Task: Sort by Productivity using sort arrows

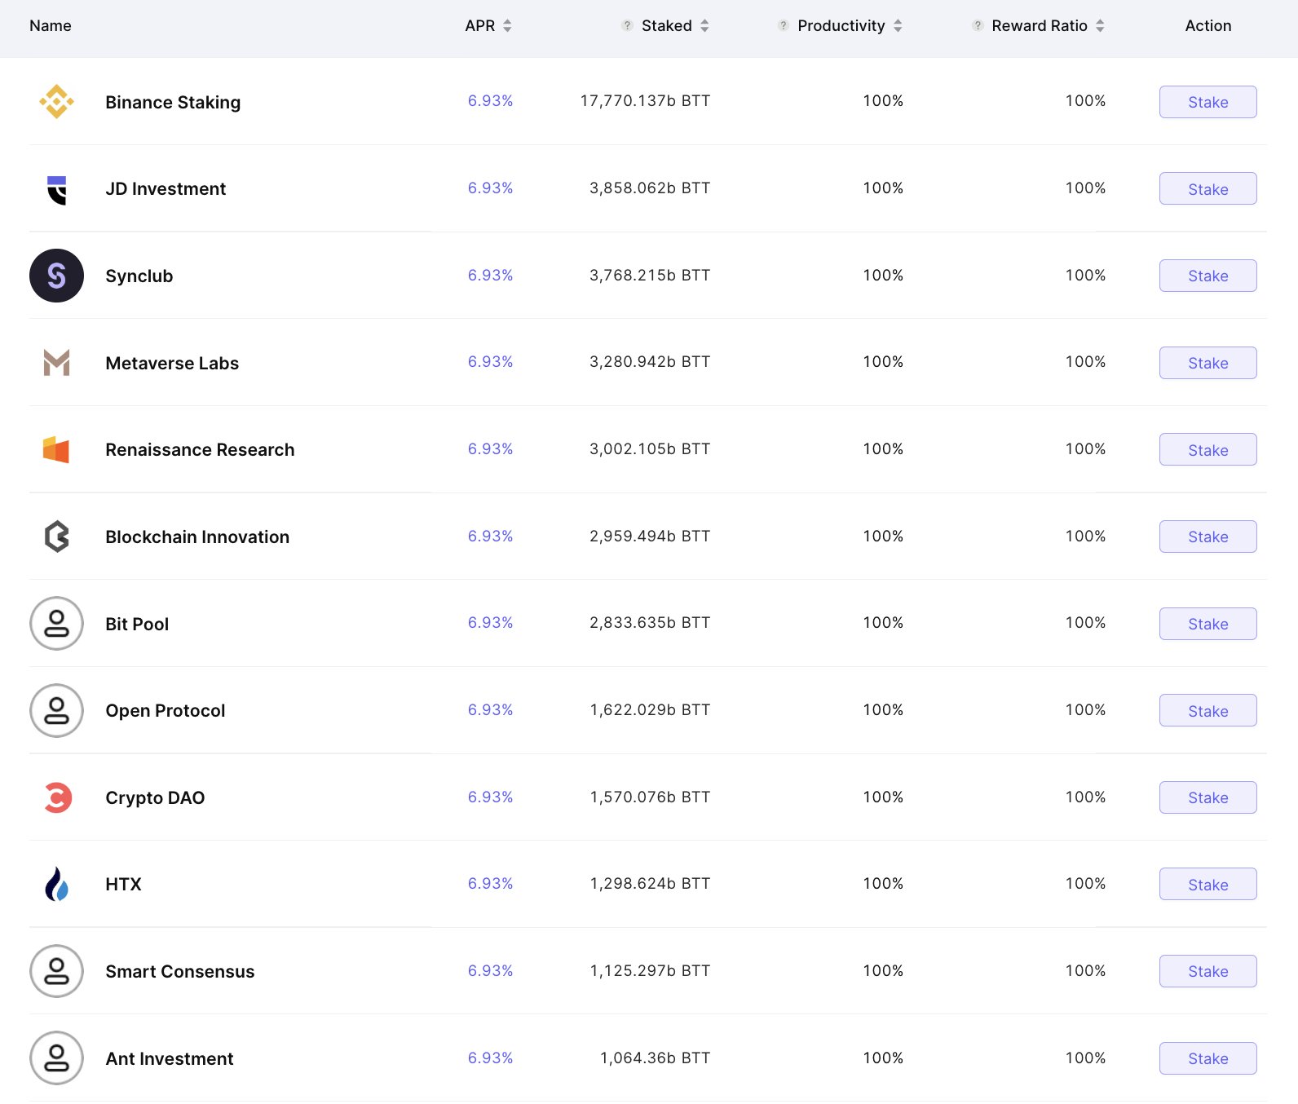Action: (898, 26)
